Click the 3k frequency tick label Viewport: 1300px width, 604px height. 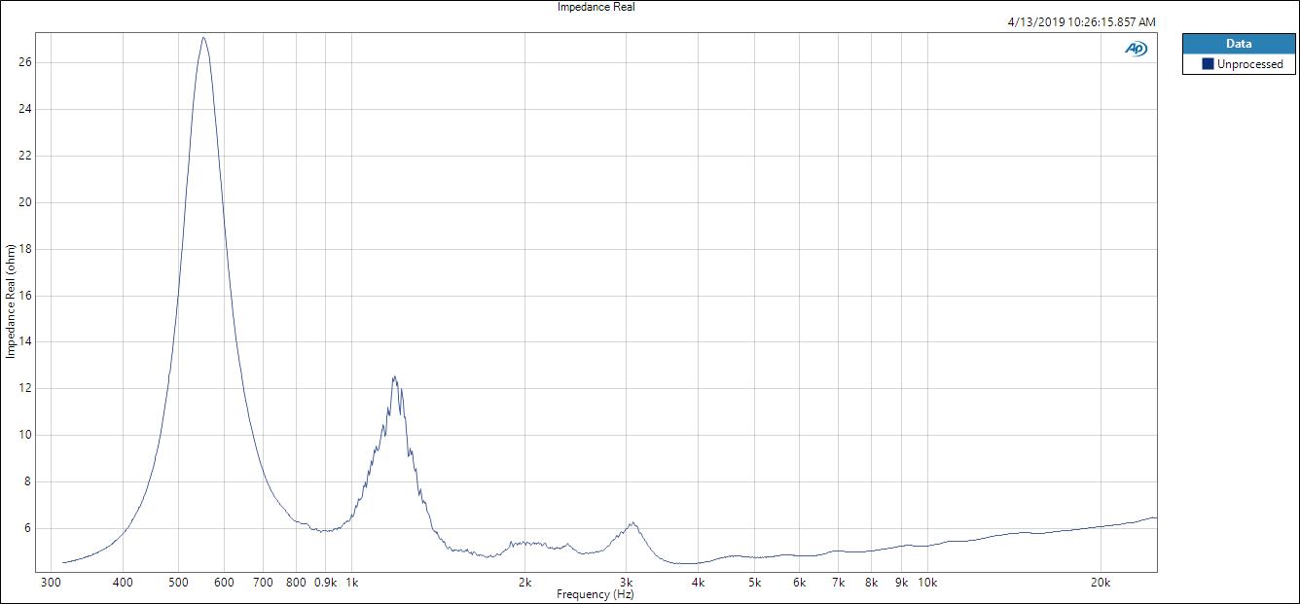pos(627,583)
